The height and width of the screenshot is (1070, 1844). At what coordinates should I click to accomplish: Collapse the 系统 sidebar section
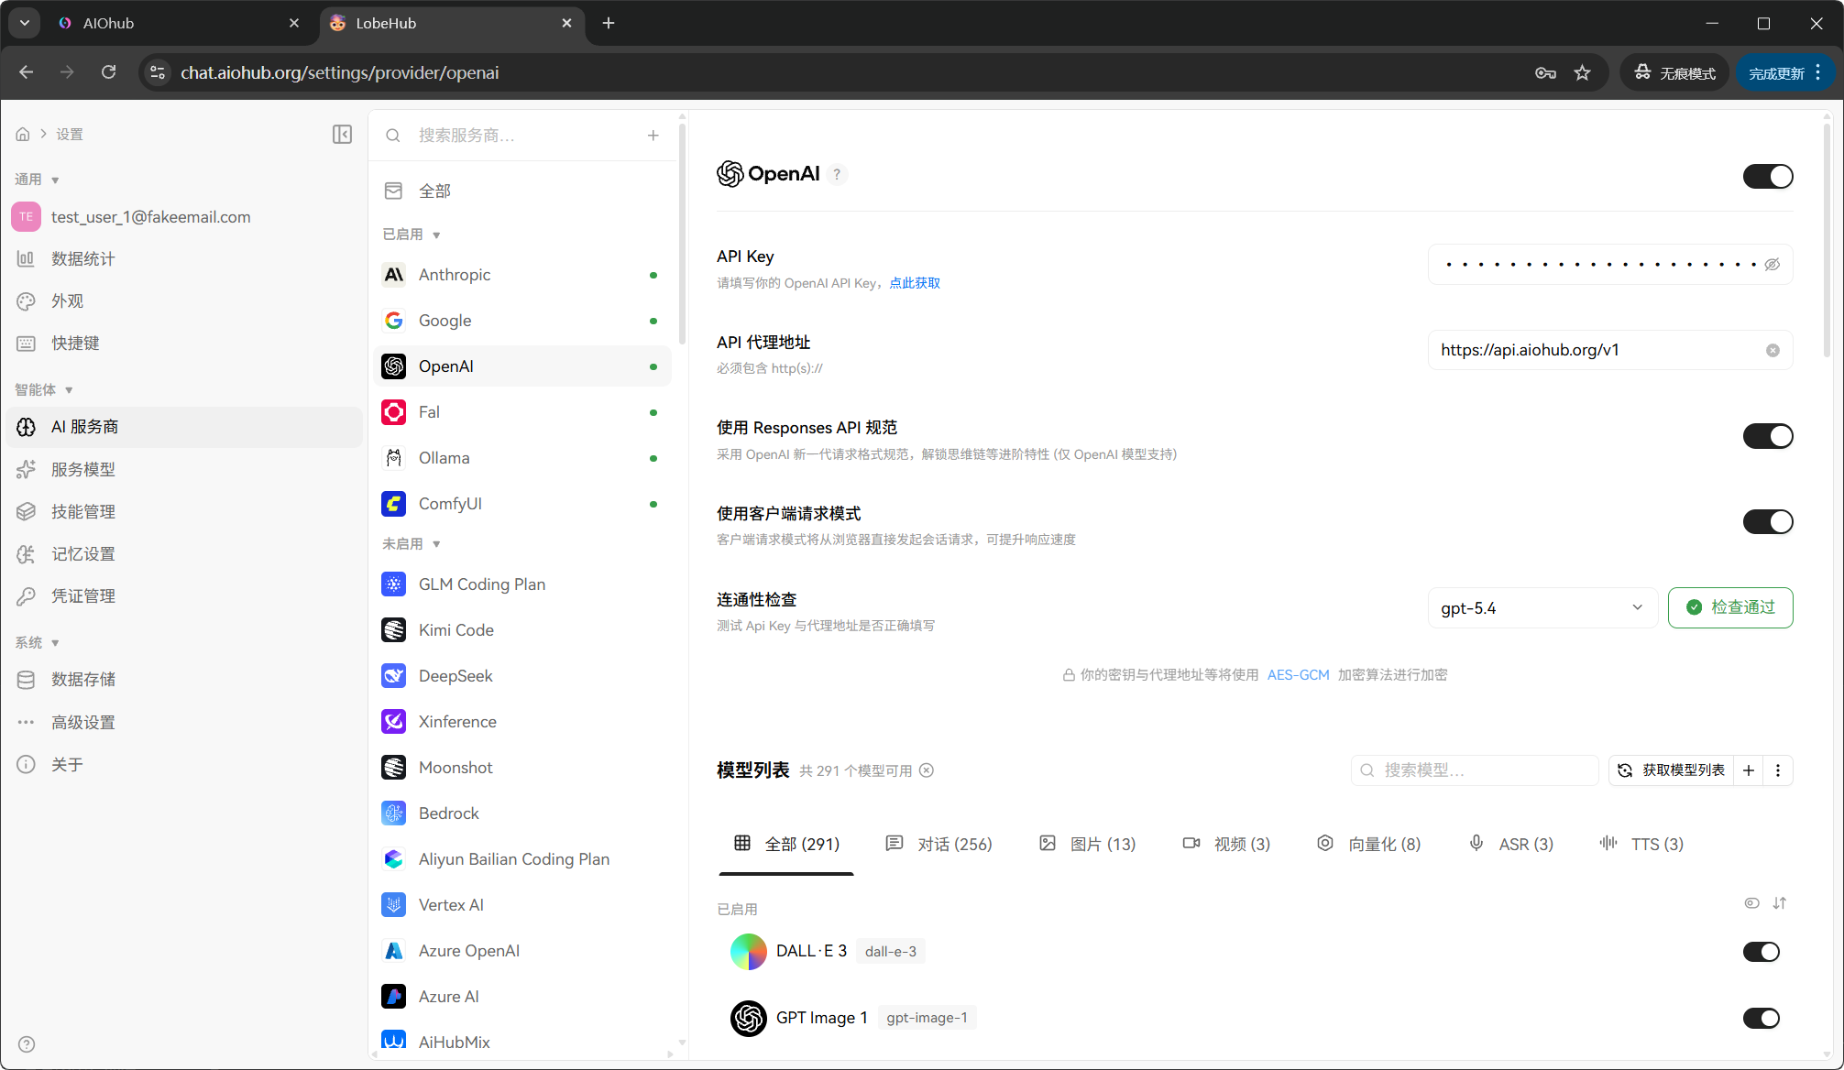(x=37, y=643)
